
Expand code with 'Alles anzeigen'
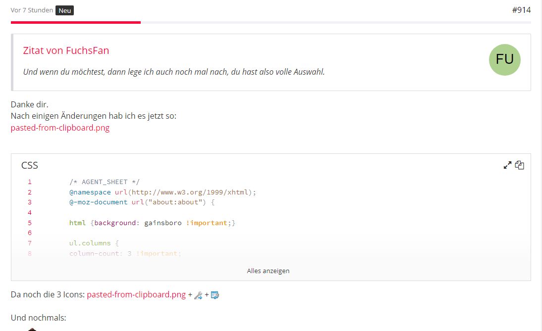[268, 271]
